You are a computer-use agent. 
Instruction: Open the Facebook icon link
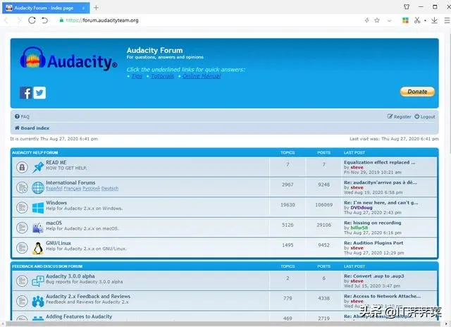point(25,93)
